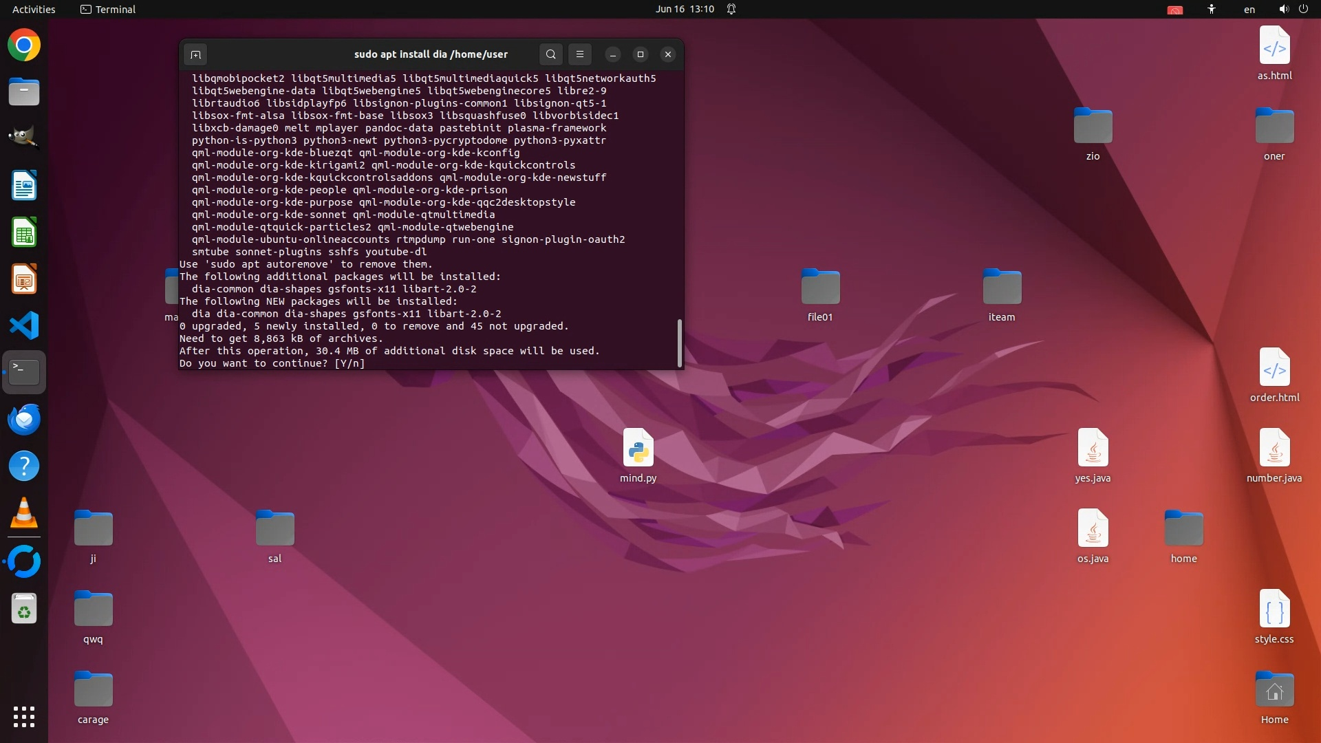Show the applications grid
The width and height of the screenshot is (1321, 743).
[24, 717]
